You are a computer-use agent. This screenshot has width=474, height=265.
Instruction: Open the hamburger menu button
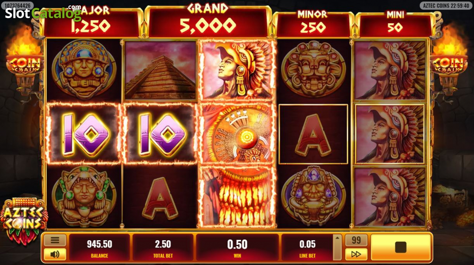[x=55, y=240]
